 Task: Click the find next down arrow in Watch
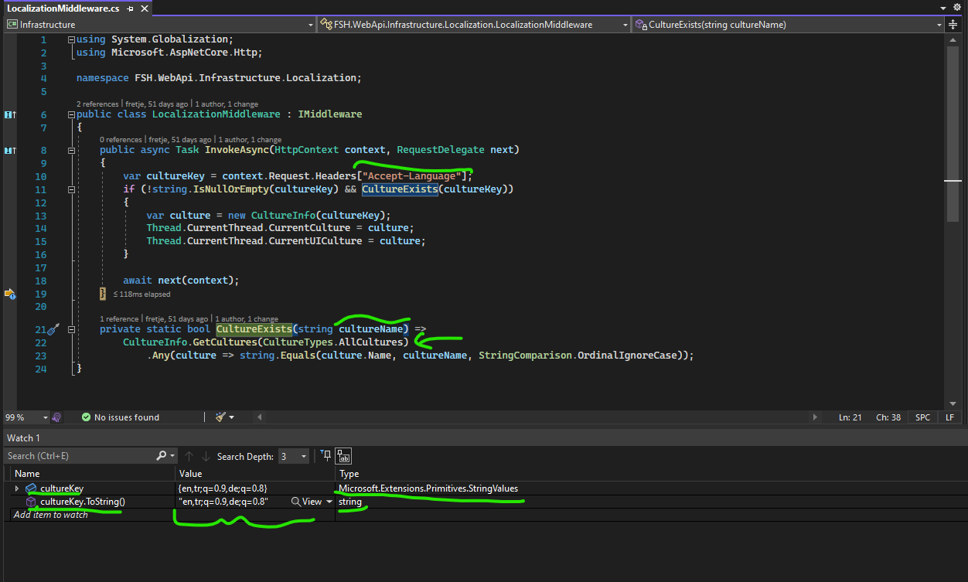tap(206, 456)
